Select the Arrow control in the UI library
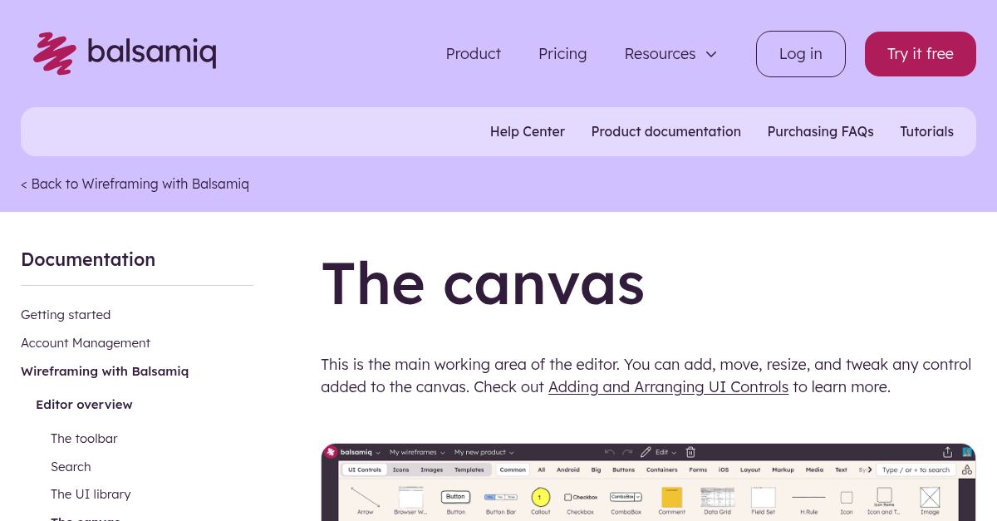 pyautogui.click(x=365, y=498)
